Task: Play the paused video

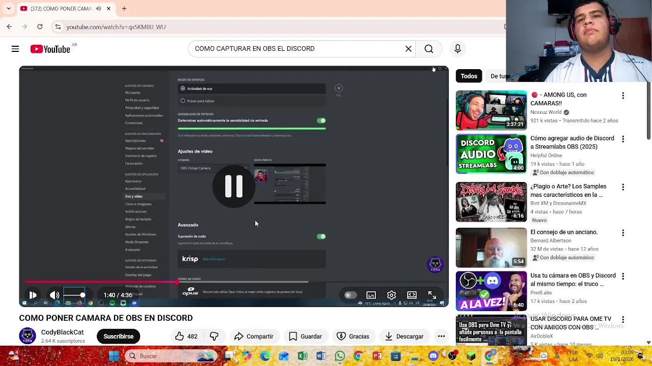Action: coord(33,295)
